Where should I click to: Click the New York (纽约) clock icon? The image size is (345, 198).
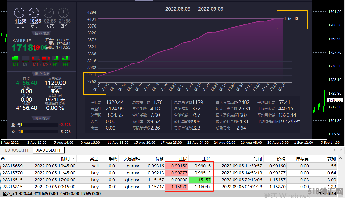pyautogui.click(x=64, y=13)
